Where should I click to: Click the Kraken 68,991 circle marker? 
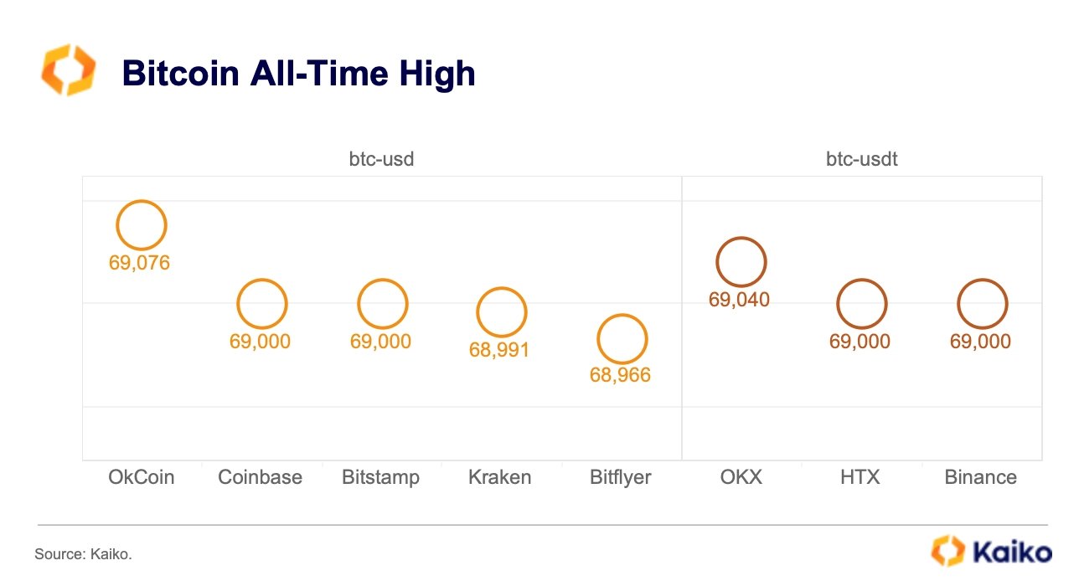[x=502, y=312]
